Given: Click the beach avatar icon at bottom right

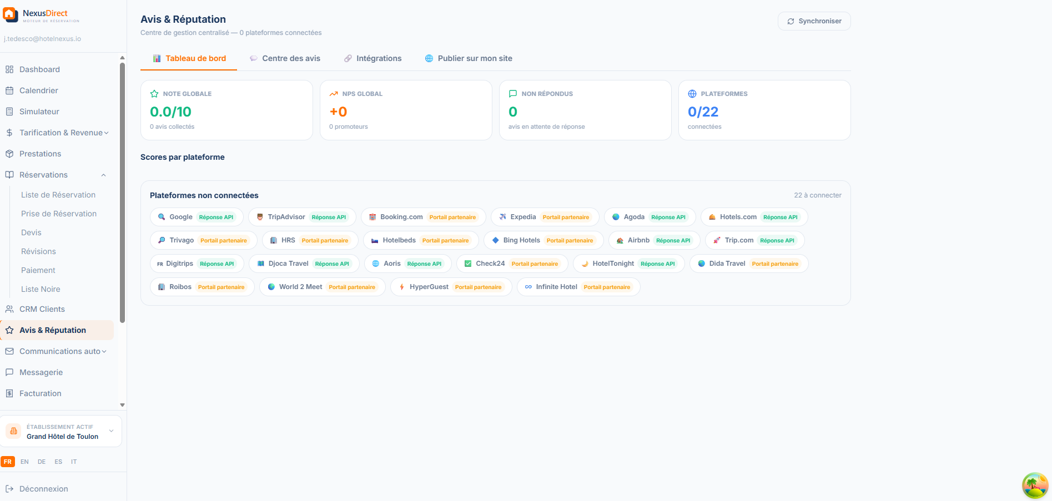Looking at the screenshot, I should tap(1035, 485).
